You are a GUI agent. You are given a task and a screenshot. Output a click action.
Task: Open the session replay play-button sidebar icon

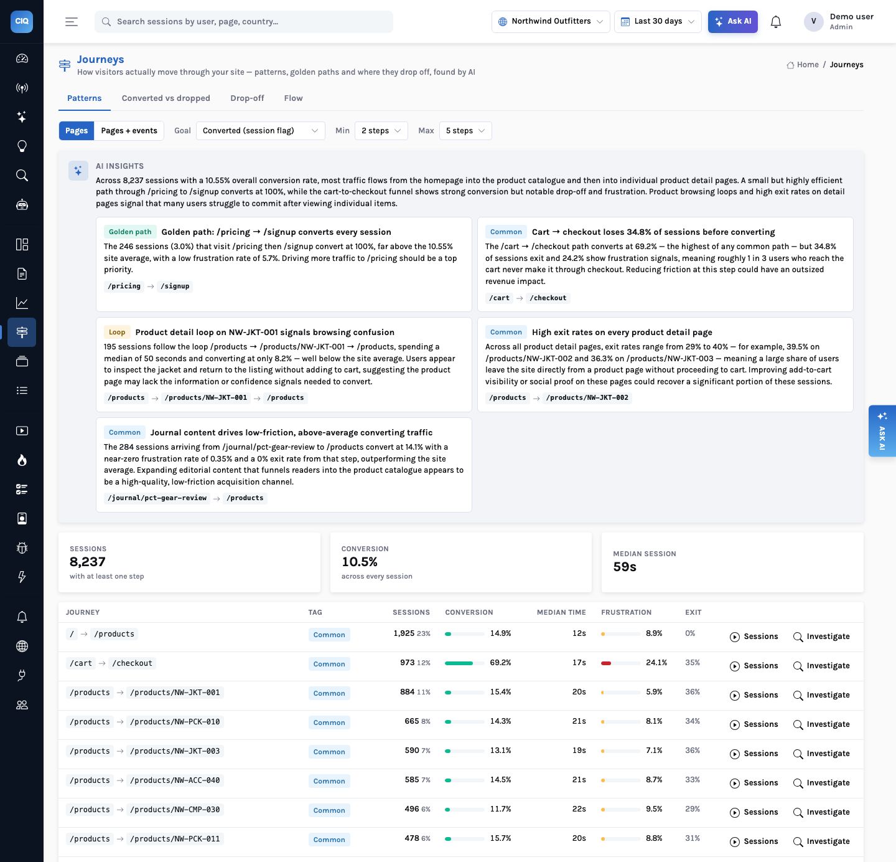pos(22,431)
